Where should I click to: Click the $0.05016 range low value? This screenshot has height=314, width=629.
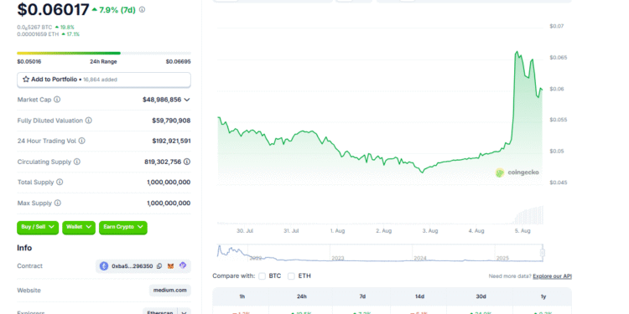(29, 62)
